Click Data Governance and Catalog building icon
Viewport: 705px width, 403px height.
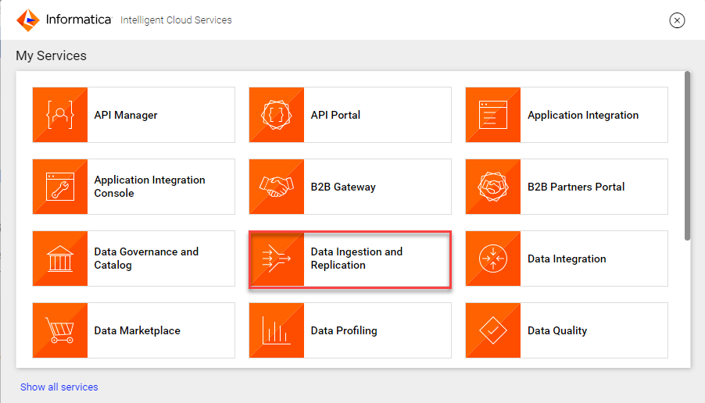click(60, 259)
